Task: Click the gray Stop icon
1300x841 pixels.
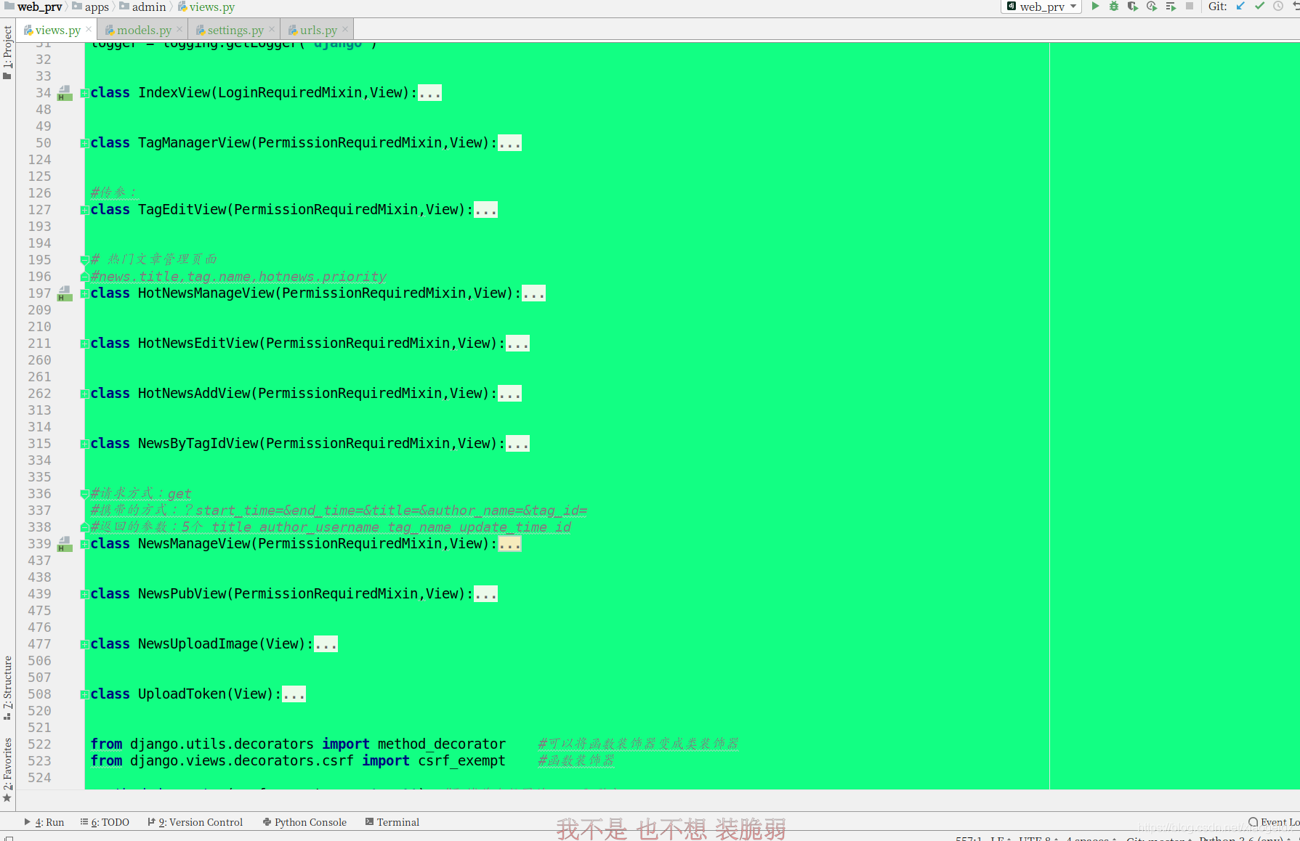Action: (x=1190, y=7)
